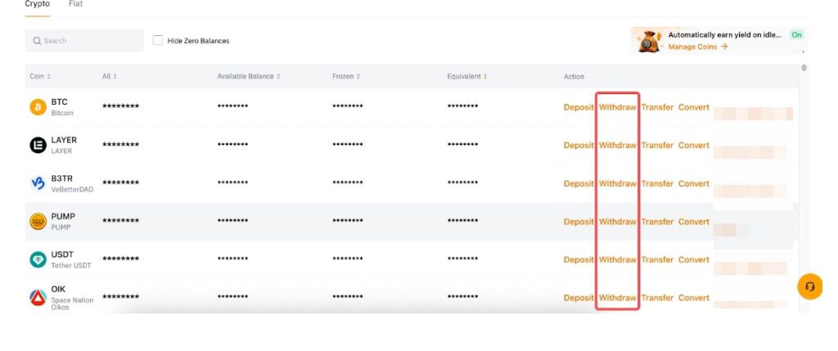Screen dimensions: 838x351
Task: Click the Tether USDT coin icon
Action: point(38,259)
